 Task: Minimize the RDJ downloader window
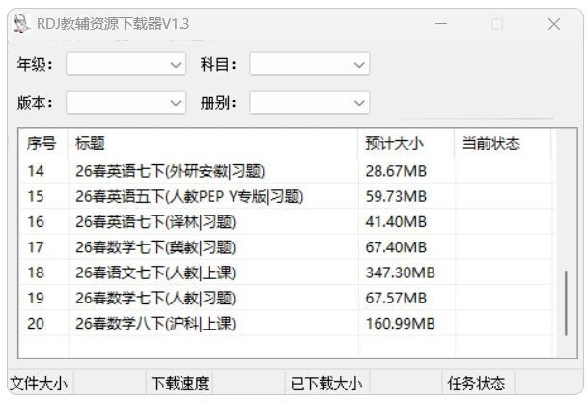pyautogui.click(x=441, y=25)
